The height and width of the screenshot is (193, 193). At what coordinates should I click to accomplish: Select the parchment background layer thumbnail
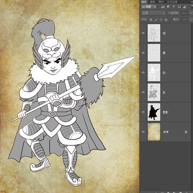[x=154, y=132]
